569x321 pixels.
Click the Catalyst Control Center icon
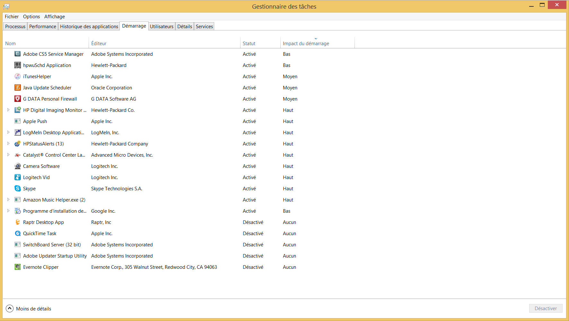point(18,155)
